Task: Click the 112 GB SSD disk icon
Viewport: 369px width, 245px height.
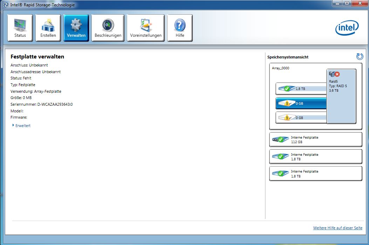Action: pyautogui.click(x=280, y=139)
